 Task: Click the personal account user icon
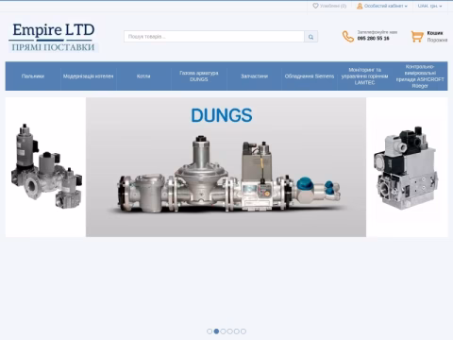tap(360, 6)
